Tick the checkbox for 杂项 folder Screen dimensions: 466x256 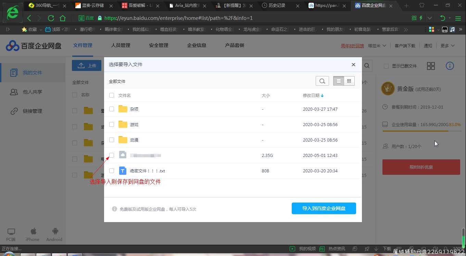click(x=112, y=109)
